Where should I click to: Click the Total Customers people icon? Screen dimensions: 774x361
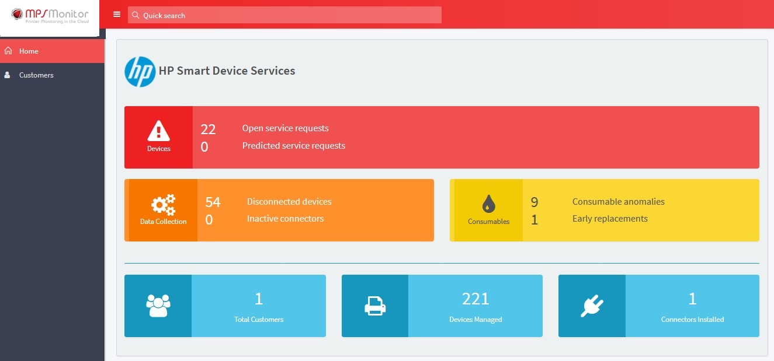pos(158,306)
